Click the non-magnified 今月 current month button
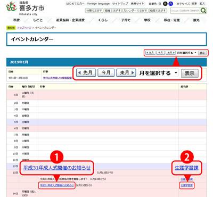213x197 pixels. point(160,53)
